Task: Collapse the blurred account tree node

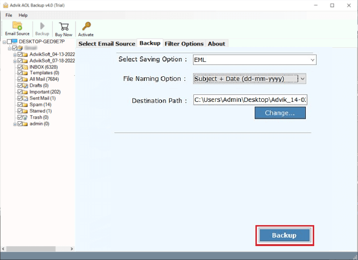Action: 10,48
